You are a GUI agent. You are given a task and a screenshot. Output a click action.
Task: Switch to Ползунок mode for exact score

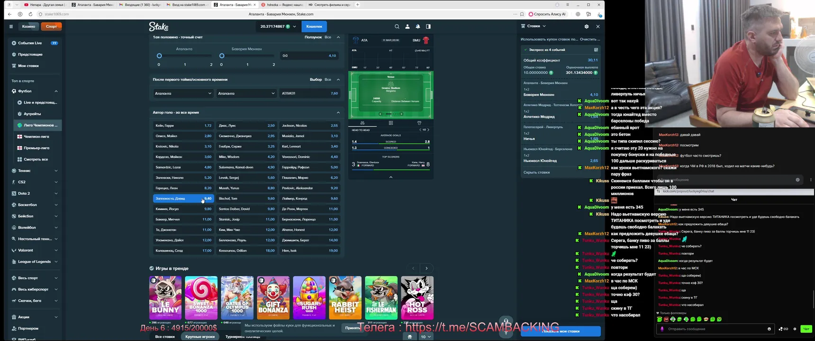click(313, 37)
